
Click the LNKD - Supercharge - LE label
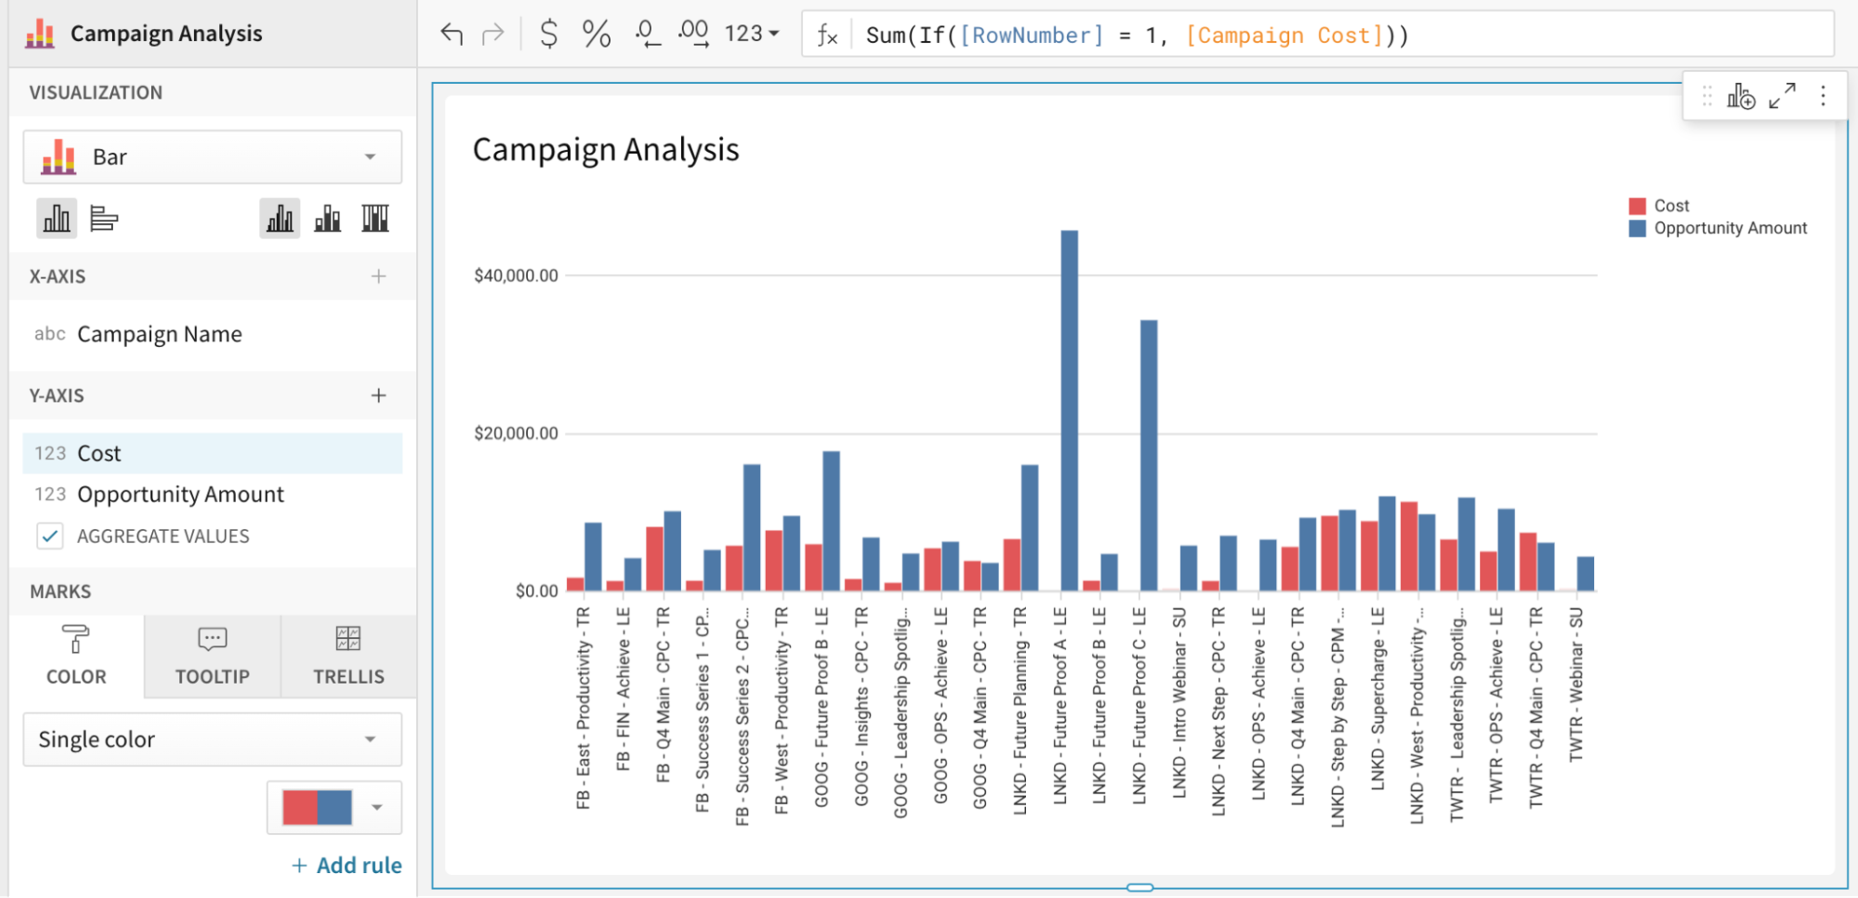click(1378, 698)
